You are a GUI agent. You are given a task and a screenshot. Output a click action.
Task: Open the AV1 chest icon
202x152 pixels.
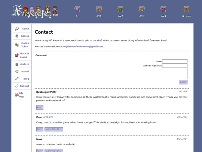click(x=99, y=9)
